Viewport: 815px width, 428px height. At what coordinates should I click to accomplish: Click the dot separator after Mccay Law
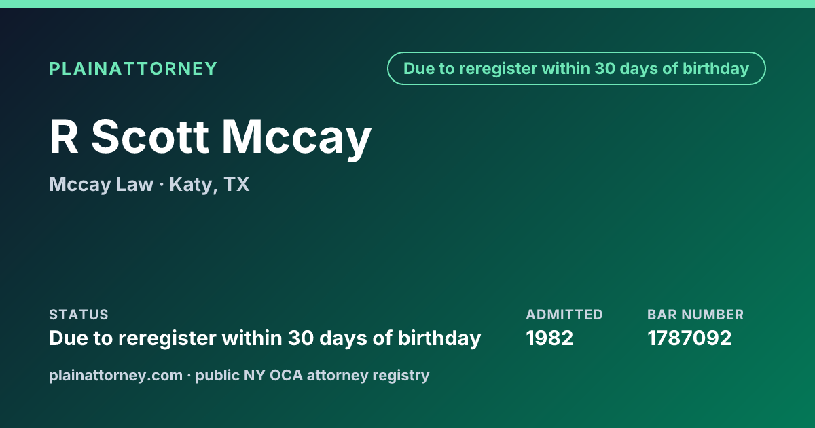(x=162, y=185)
